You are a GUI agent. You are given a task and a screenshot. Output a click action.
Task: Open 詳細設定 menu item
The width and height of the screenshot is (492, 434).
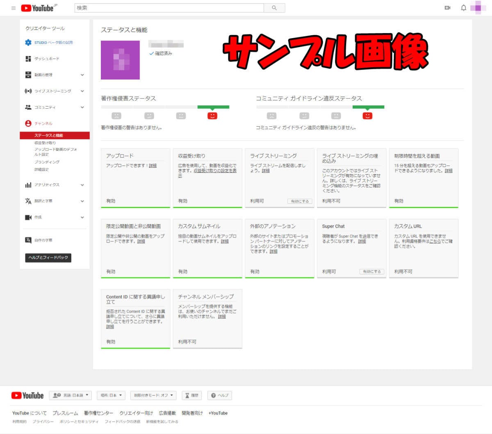[x=41, y=169]
